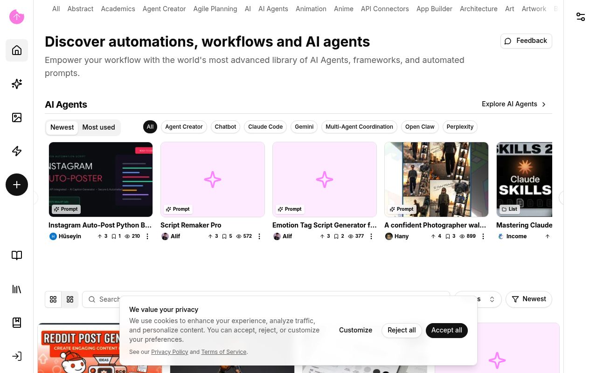The height and width of the screenshot is (373, 597).
Task: Select the Academics category tab
Action: [x=118, y=9]
